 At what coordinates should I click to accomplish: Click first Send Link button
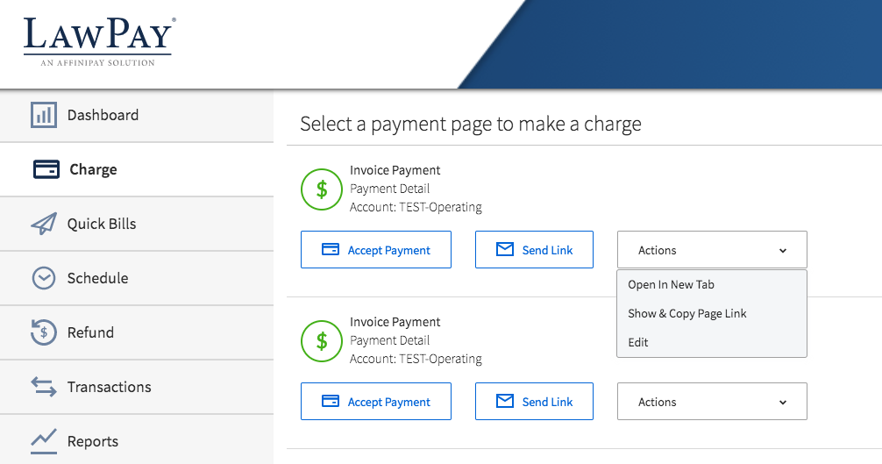coord(535,250)
